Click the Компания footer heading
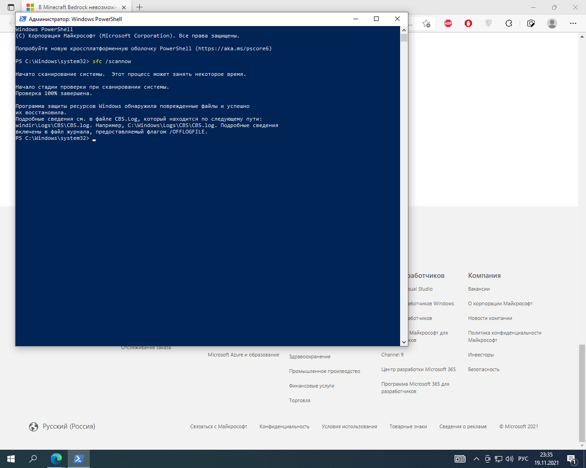 tap(484, 276)
